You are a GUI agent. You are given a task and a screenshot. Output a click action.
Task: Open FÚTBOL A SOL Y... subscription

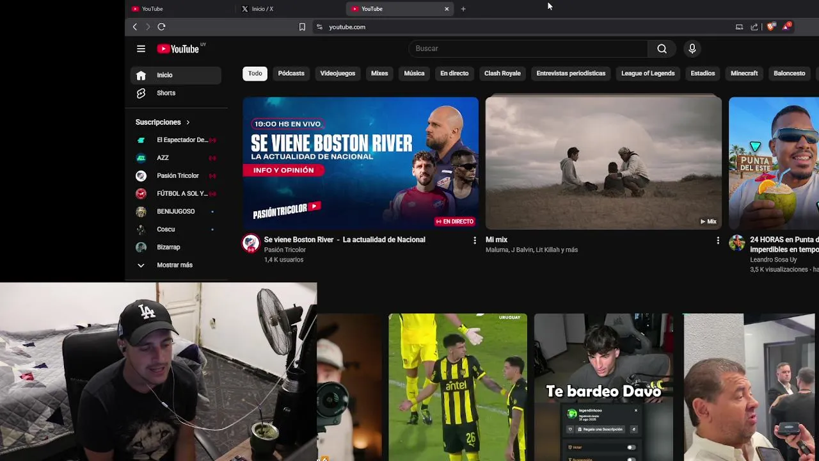(x=176, y=193)
